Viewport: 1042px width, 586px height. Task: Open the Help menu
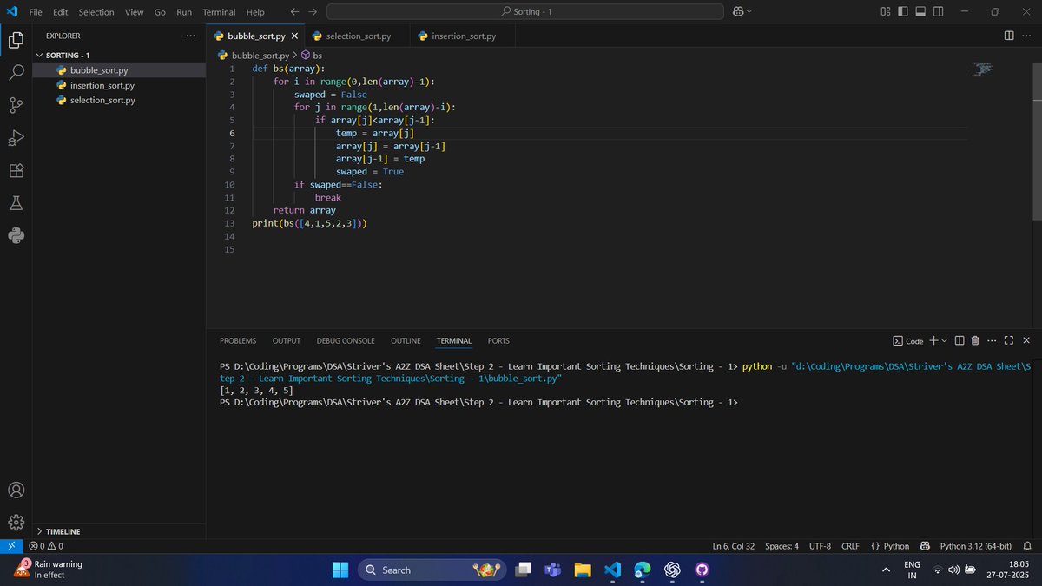[x=255, y=12]
